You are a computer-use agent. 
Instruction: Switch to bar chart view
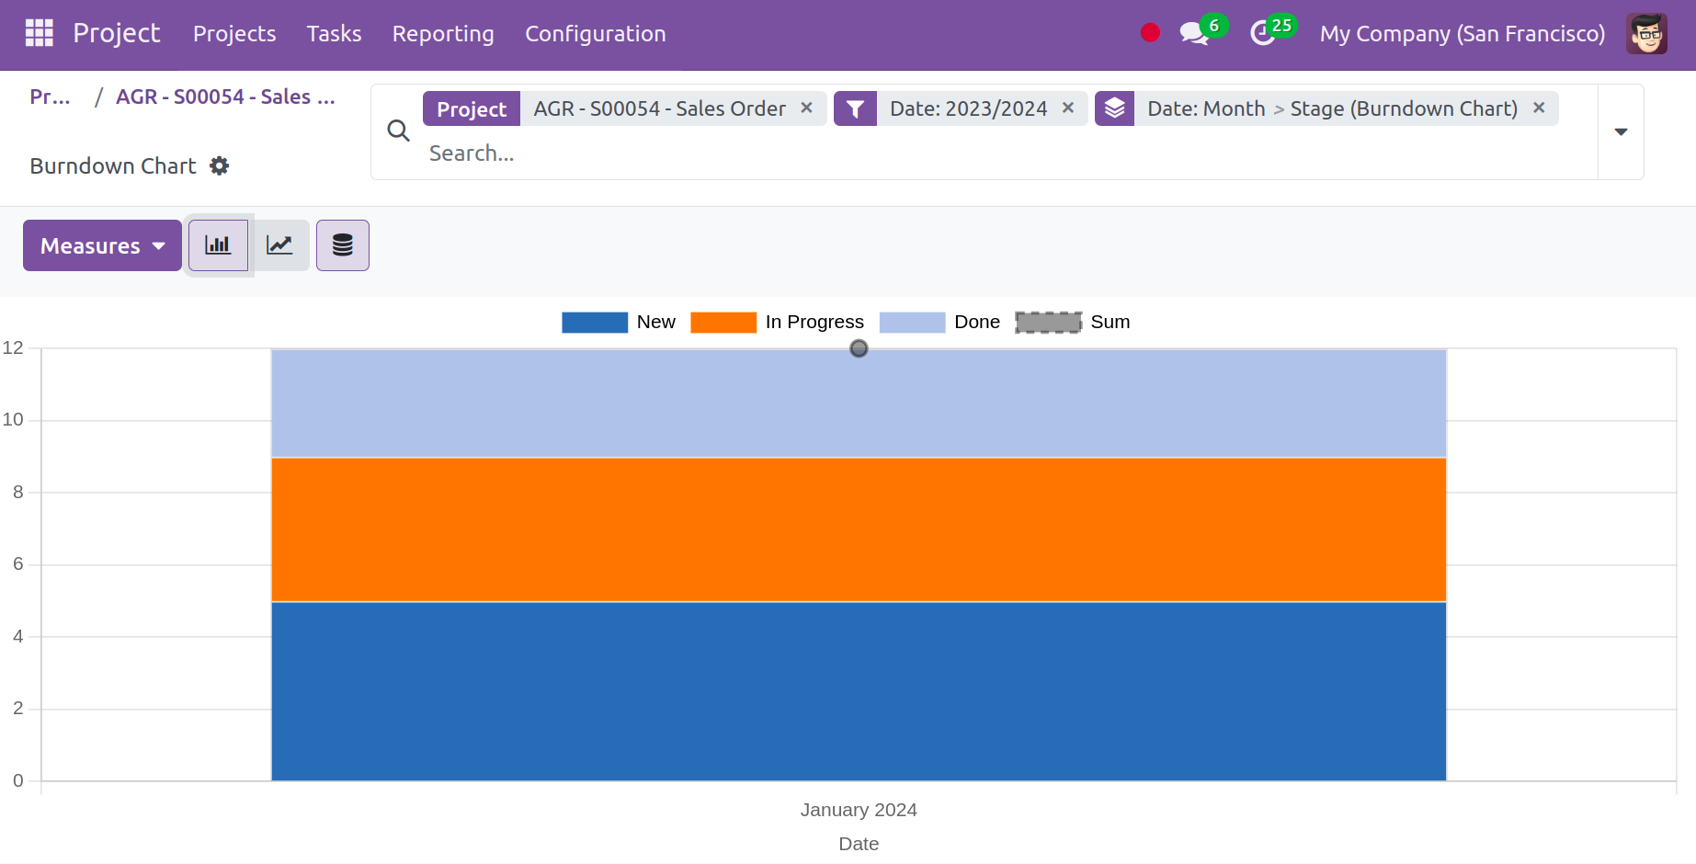coord(218,245)
